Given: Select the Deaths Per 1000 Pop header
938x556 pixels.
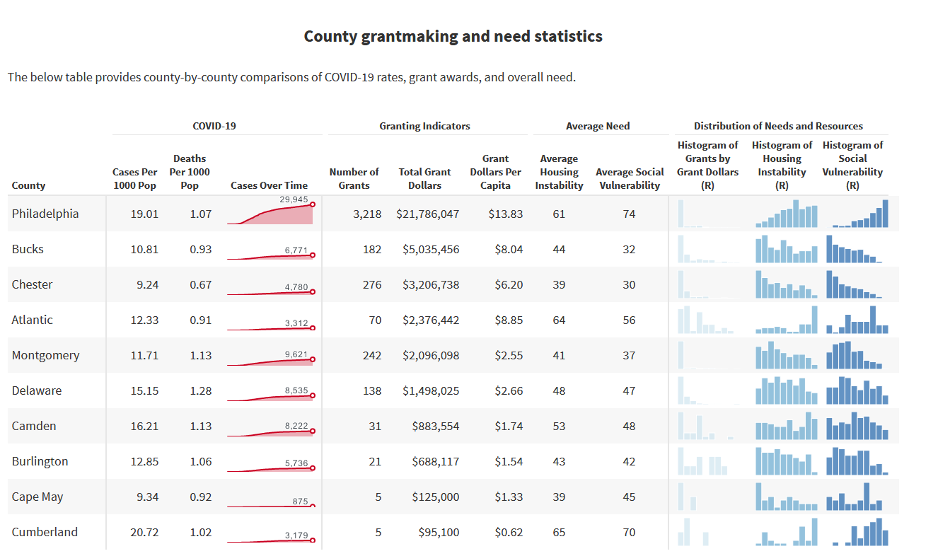Looking at the screenshot, I should coord(190,172).
